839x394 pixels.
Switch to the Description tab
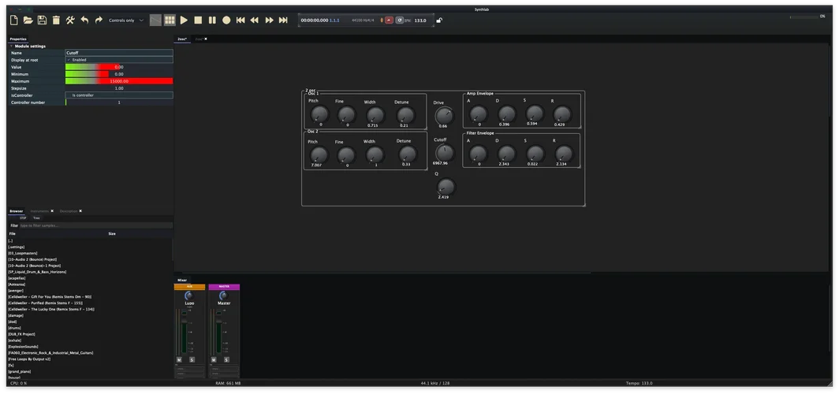pyautogui.click(x=69, y=211)
